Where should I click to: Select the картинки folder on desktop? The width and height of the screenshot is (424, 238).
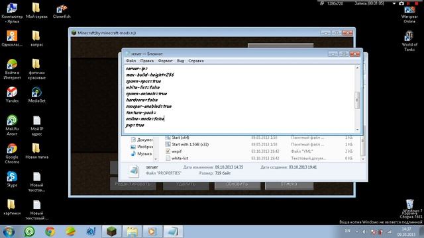tap(12, 207)
